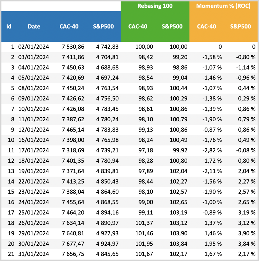This screenshot has width=259, height=261.
Task: Click the date cell 04/01/2024
Action: point(33,68)
